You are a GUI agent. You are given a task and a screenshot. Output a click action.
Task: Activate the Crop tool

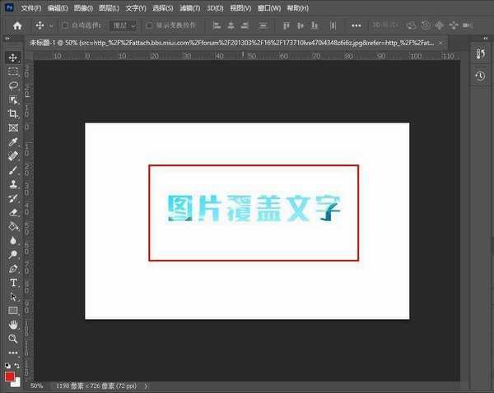click(13, 113)
